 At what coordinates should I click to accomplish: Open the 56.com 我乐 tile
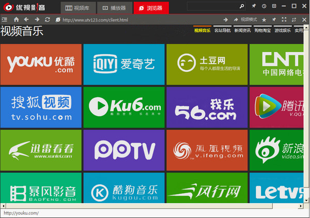(x=207, y=107)
